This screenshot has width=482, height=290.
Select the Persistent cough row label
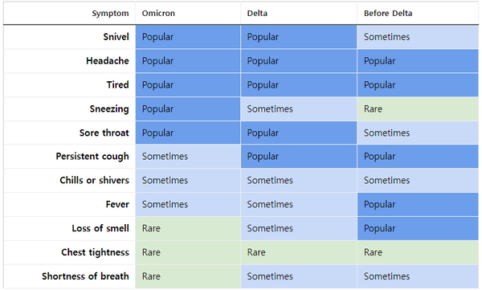coord(92,156)
